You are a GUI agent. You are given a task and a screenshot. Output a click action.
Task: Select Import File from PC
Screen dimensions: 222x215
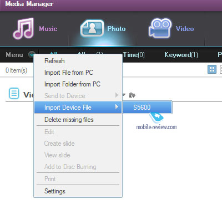pyautogui.click(x=78, y=73)
